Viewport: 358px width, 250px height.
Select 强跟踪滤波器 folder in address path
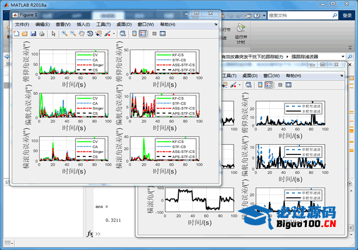(304, 56)
